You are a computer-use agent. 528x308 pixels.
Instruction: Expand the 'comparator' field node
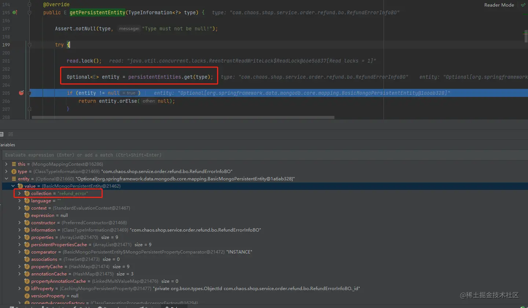[19, 252]
